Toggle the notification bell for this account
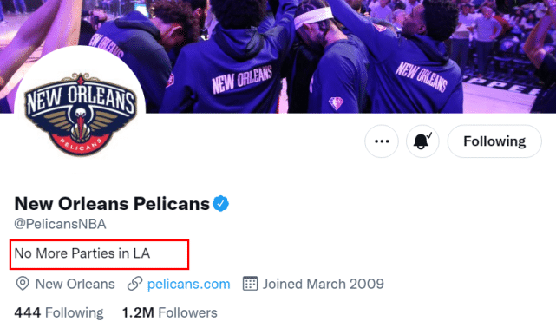 click(422, 141)
